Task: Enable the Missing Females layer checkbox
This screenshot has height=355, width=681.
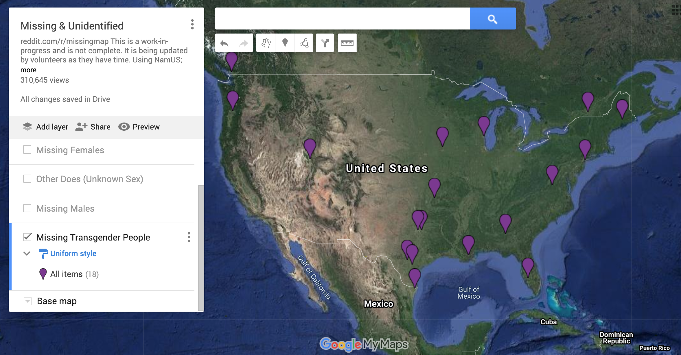Action: click(27, 150)
